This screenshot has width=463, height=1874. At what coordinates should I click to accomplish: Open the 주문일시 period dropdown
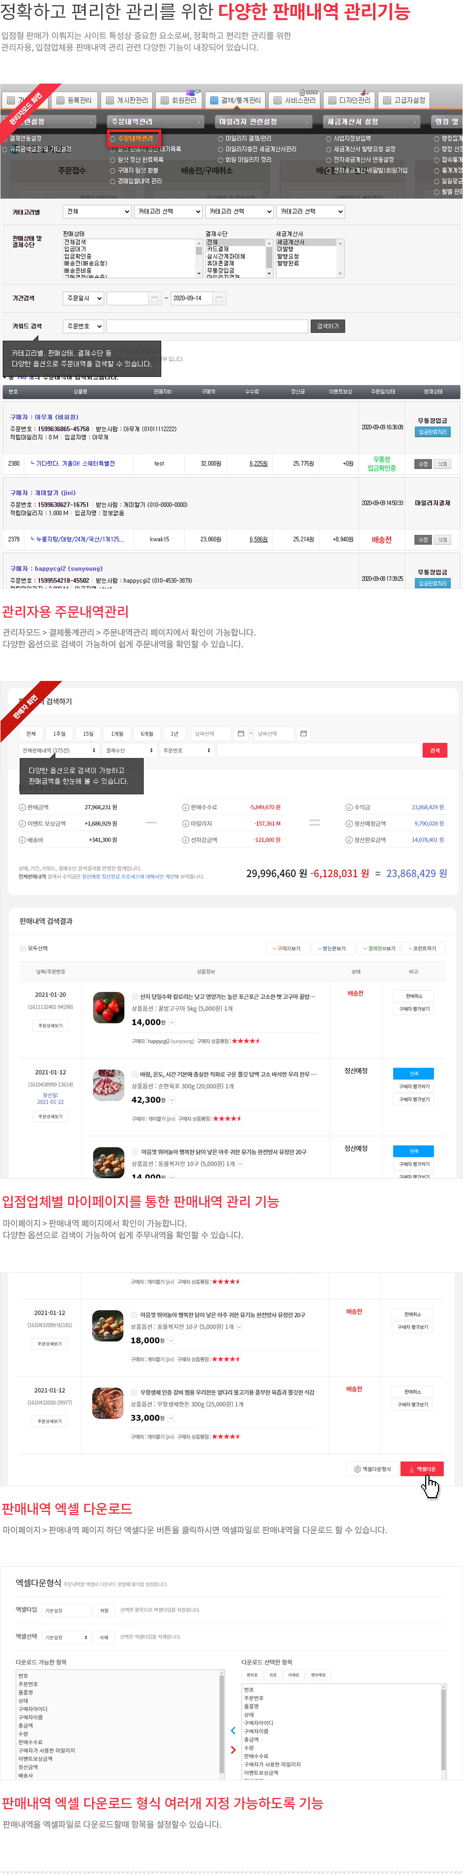pos(83,298)
